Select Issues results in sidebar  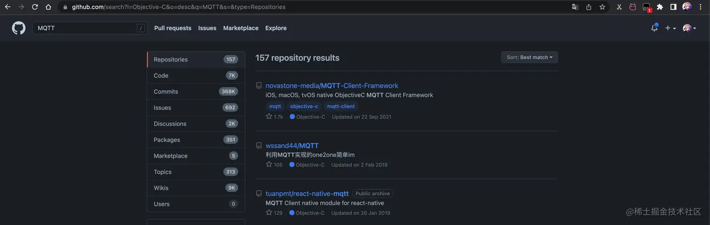tap(196, 107)
